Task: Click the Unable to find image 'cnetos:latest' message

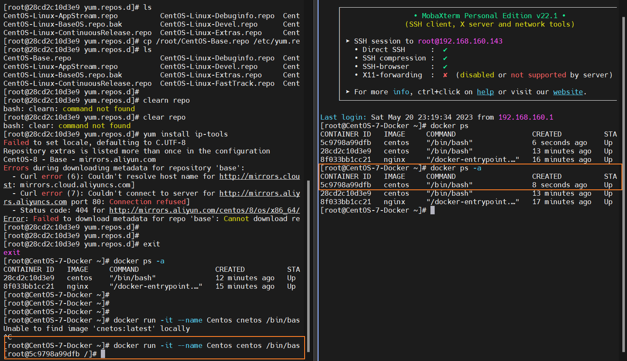Action: [97, 328]
